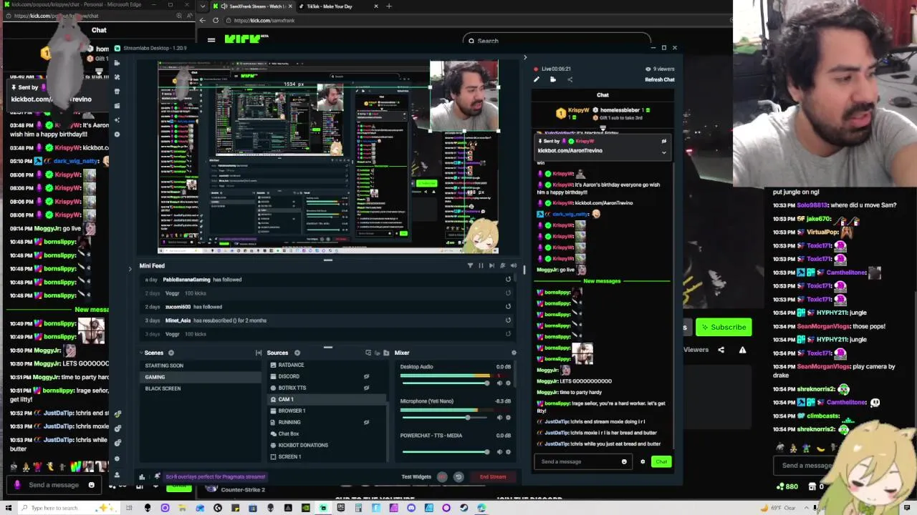Click the End Stream button

click(x=493, y=476)
